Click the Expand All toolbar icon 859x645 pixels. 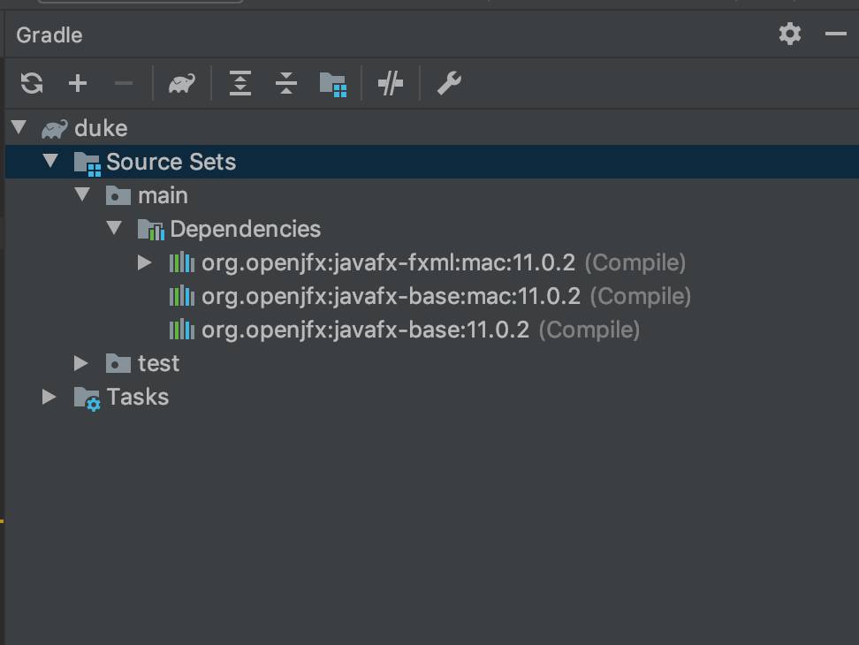click(x=240, y=84)
